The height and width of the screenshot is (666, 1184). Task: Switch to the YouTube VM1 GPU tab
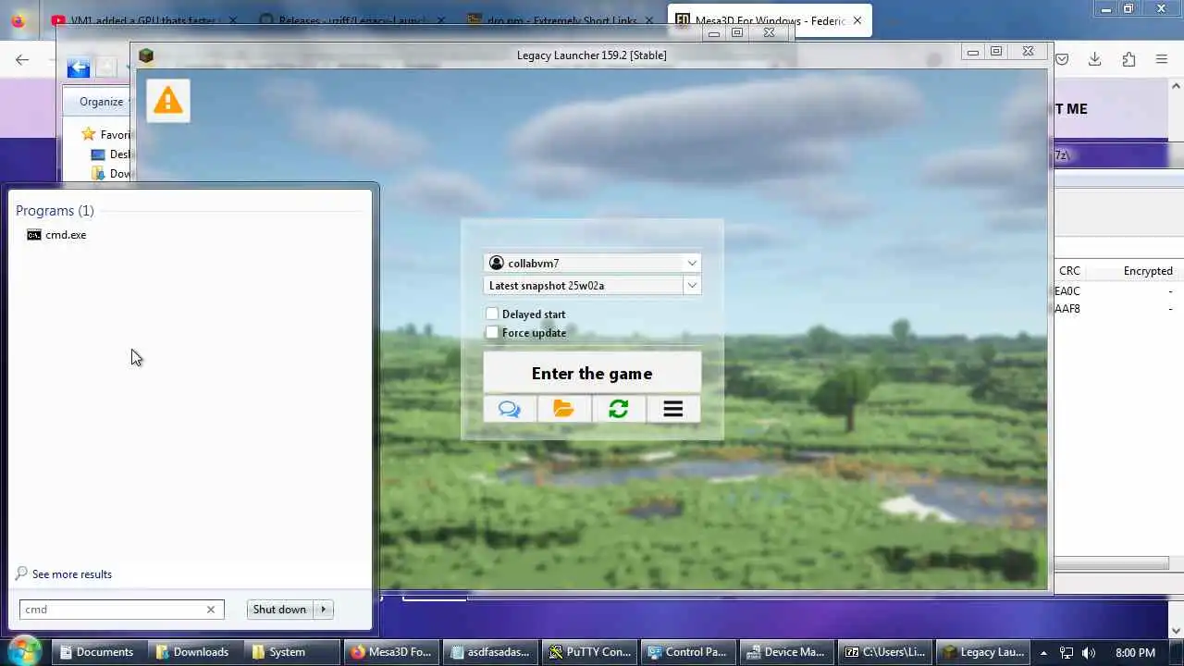tap(143, 20)
